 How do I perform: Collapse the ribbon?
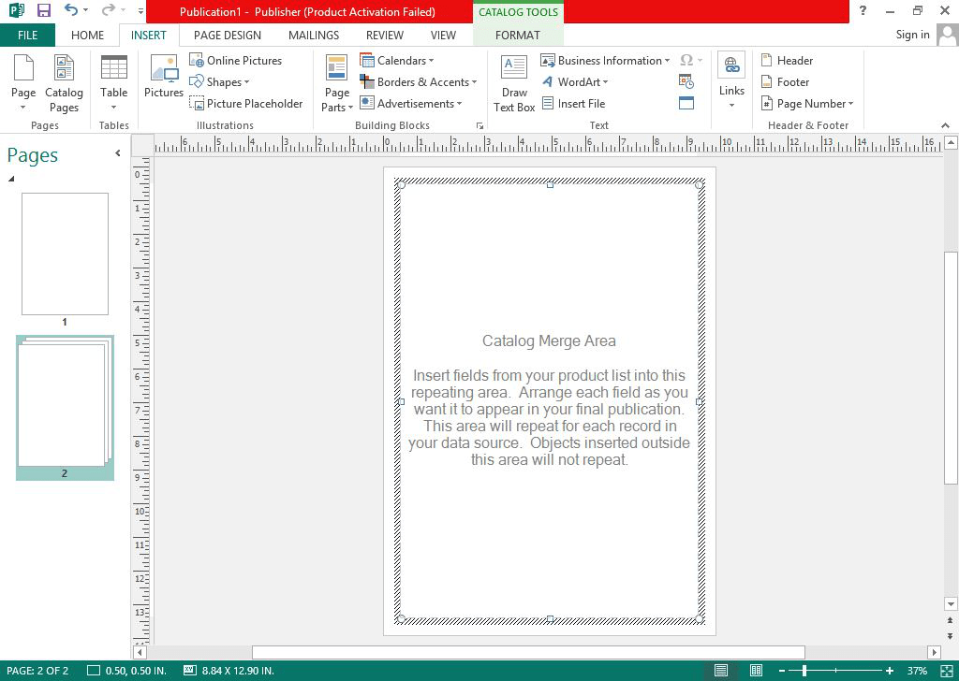pyautogui.click(x=945, y=124)
